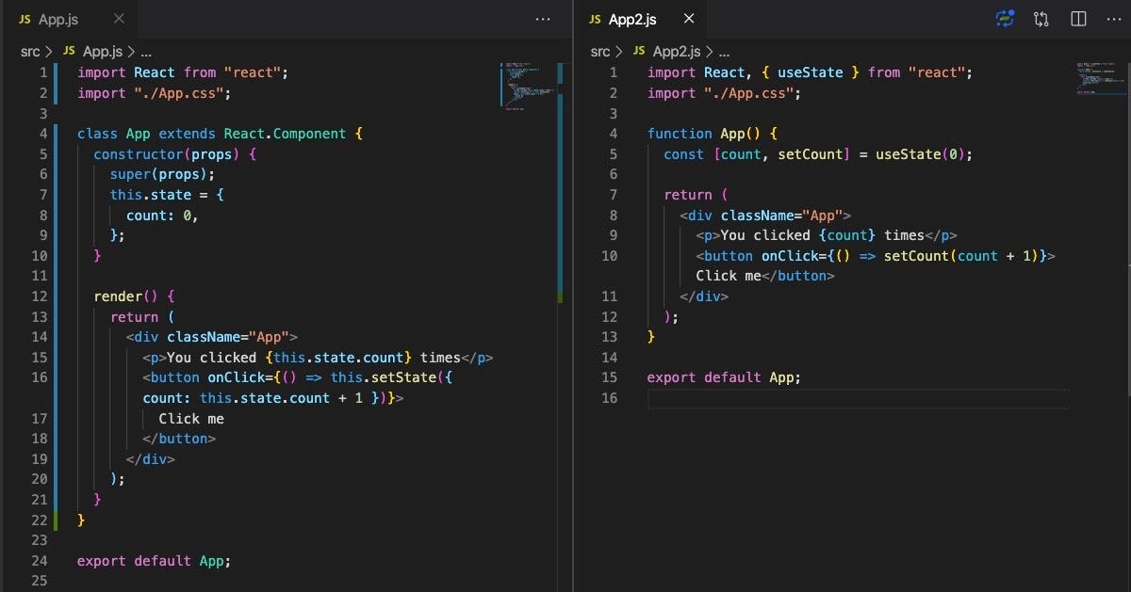
Task: Click the JS file icon on the App2.js tab
Action: [594, 18]
